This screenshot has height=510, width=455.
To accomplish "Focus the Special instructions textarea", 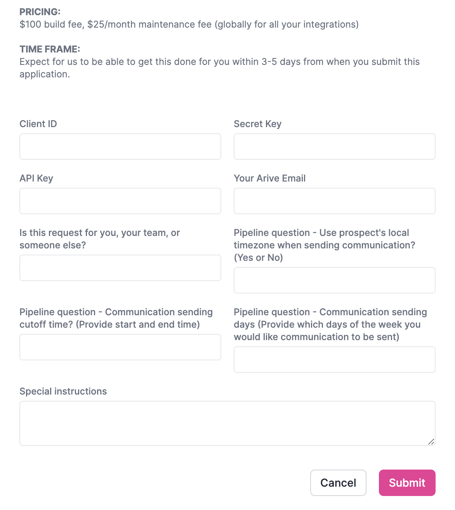I will (227, 423).
